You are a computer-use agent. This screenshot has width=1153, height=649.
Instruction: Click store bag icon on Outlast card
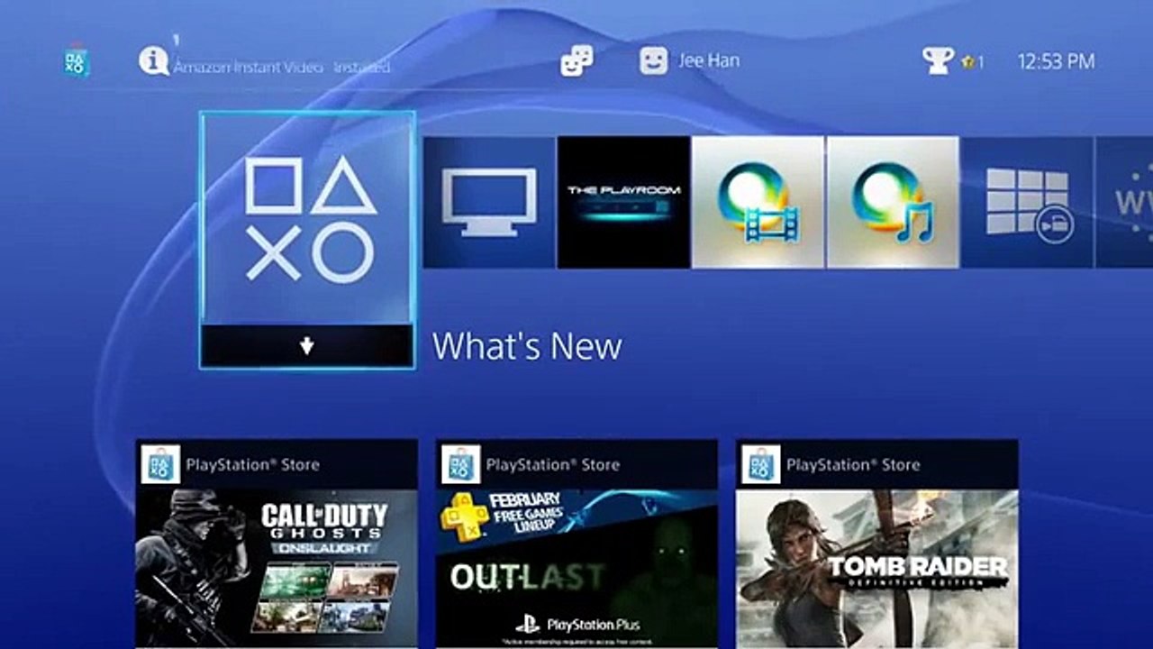460,464
